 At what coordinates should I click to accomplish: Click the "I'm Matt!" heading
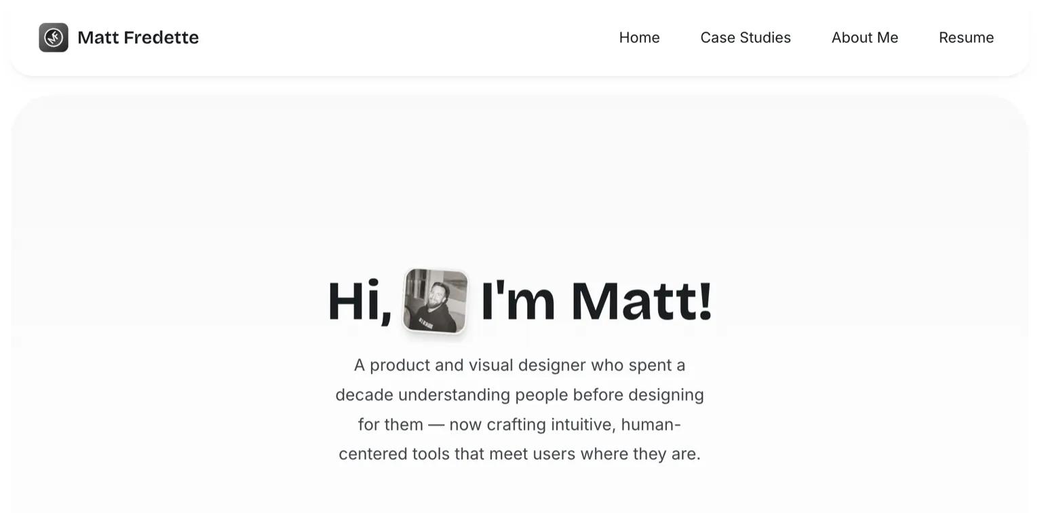pyautogui.click(x=596, y=302)
